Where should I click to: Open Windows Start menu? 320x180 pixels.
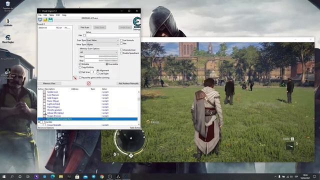coord(3,176)
